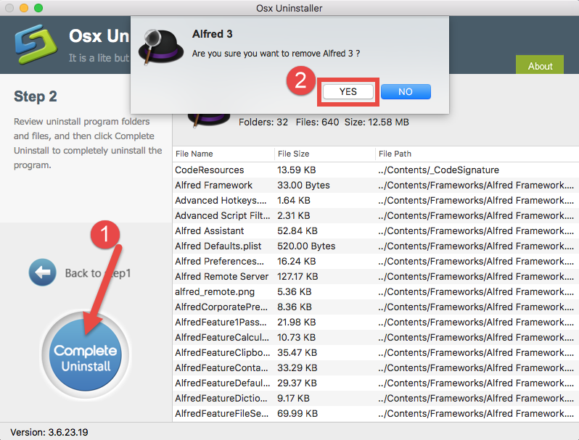Open the About page
The width and height of the screenshot is (579, 440).
pos(540,66)
